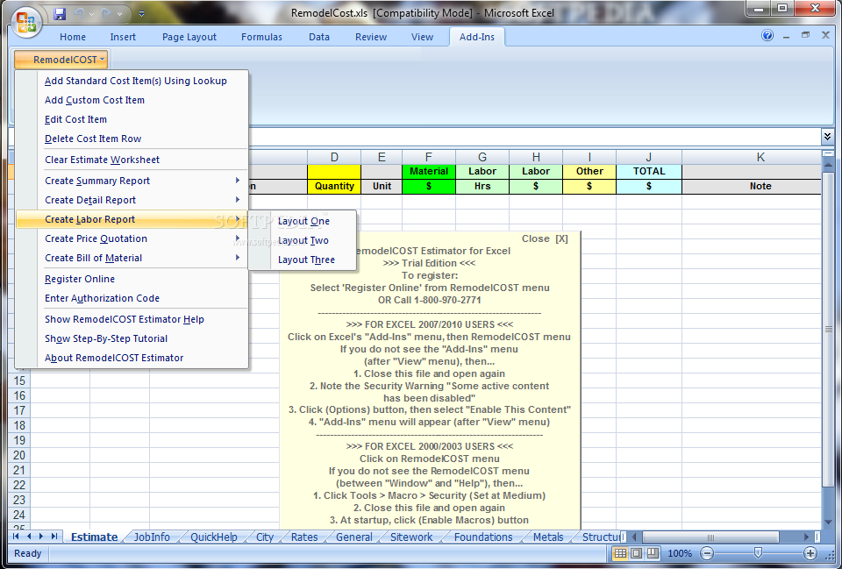Expand Create Labor Report submenu
Screen dimensions: 842x569
tap(132, 219)
